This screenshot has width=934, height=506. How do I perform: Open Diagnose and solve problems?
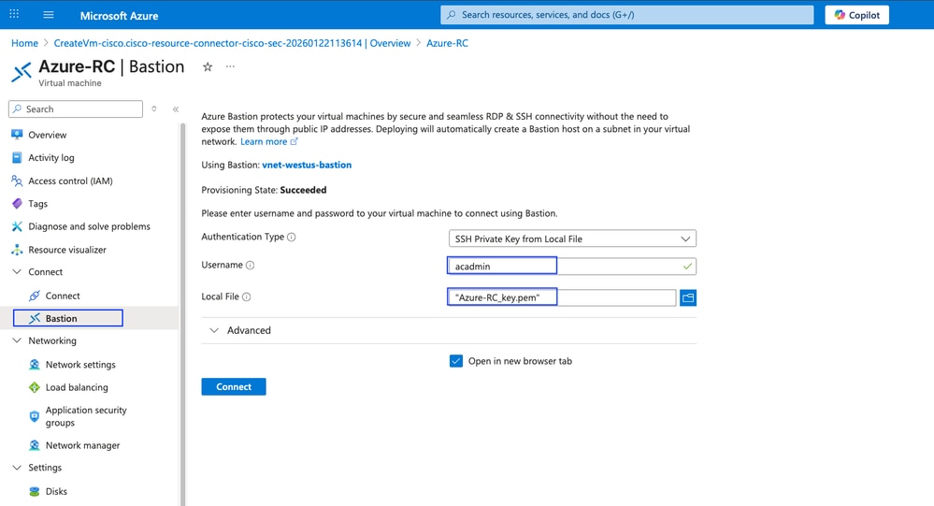coord(90,226)
